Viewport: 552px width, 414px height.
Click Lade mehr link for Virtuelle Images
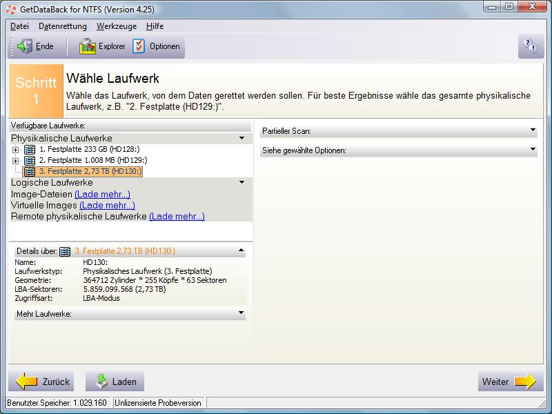click(108, 205)
